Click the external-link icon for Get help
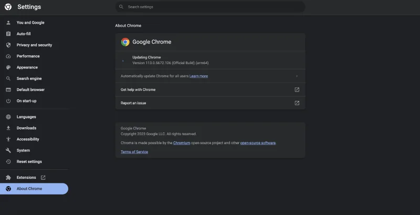The width and height of the screenshot is (420, 215). point(297,89)
